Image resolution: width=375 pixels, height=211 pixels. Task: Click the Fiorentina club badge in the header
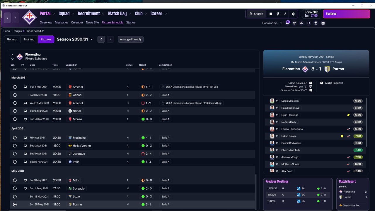pos(30,18)
